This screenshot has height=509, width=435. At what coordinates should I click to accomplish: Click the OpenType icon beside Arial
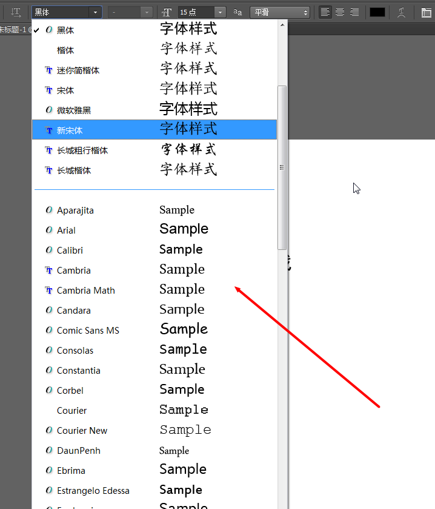(49, 230)
